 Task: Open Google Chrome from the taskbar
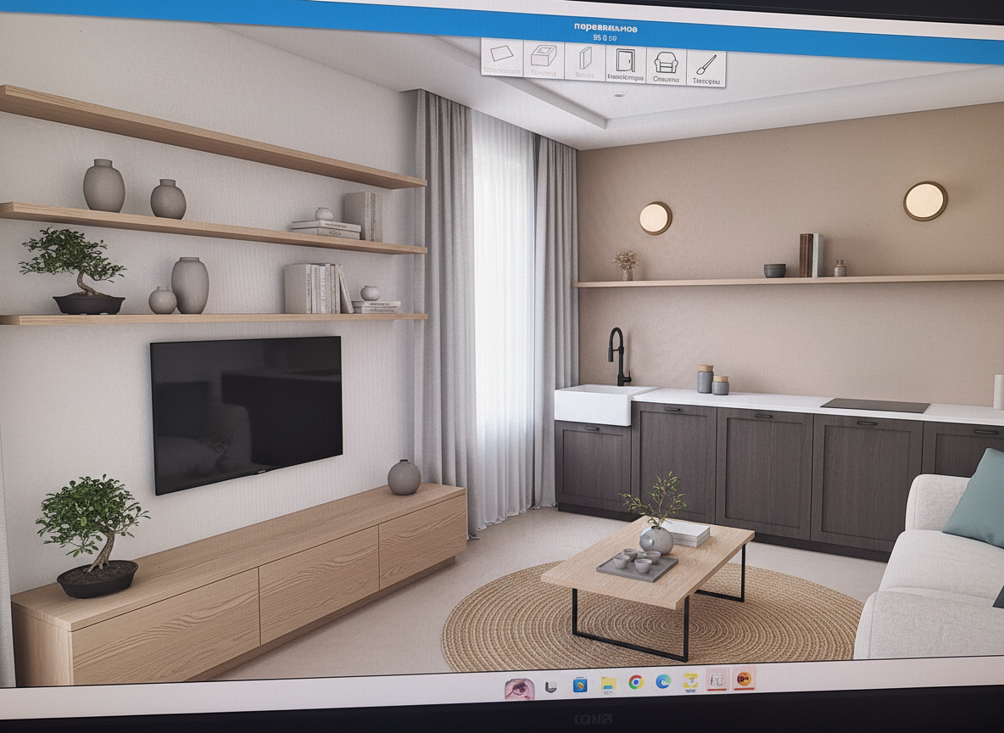point(635,682)
